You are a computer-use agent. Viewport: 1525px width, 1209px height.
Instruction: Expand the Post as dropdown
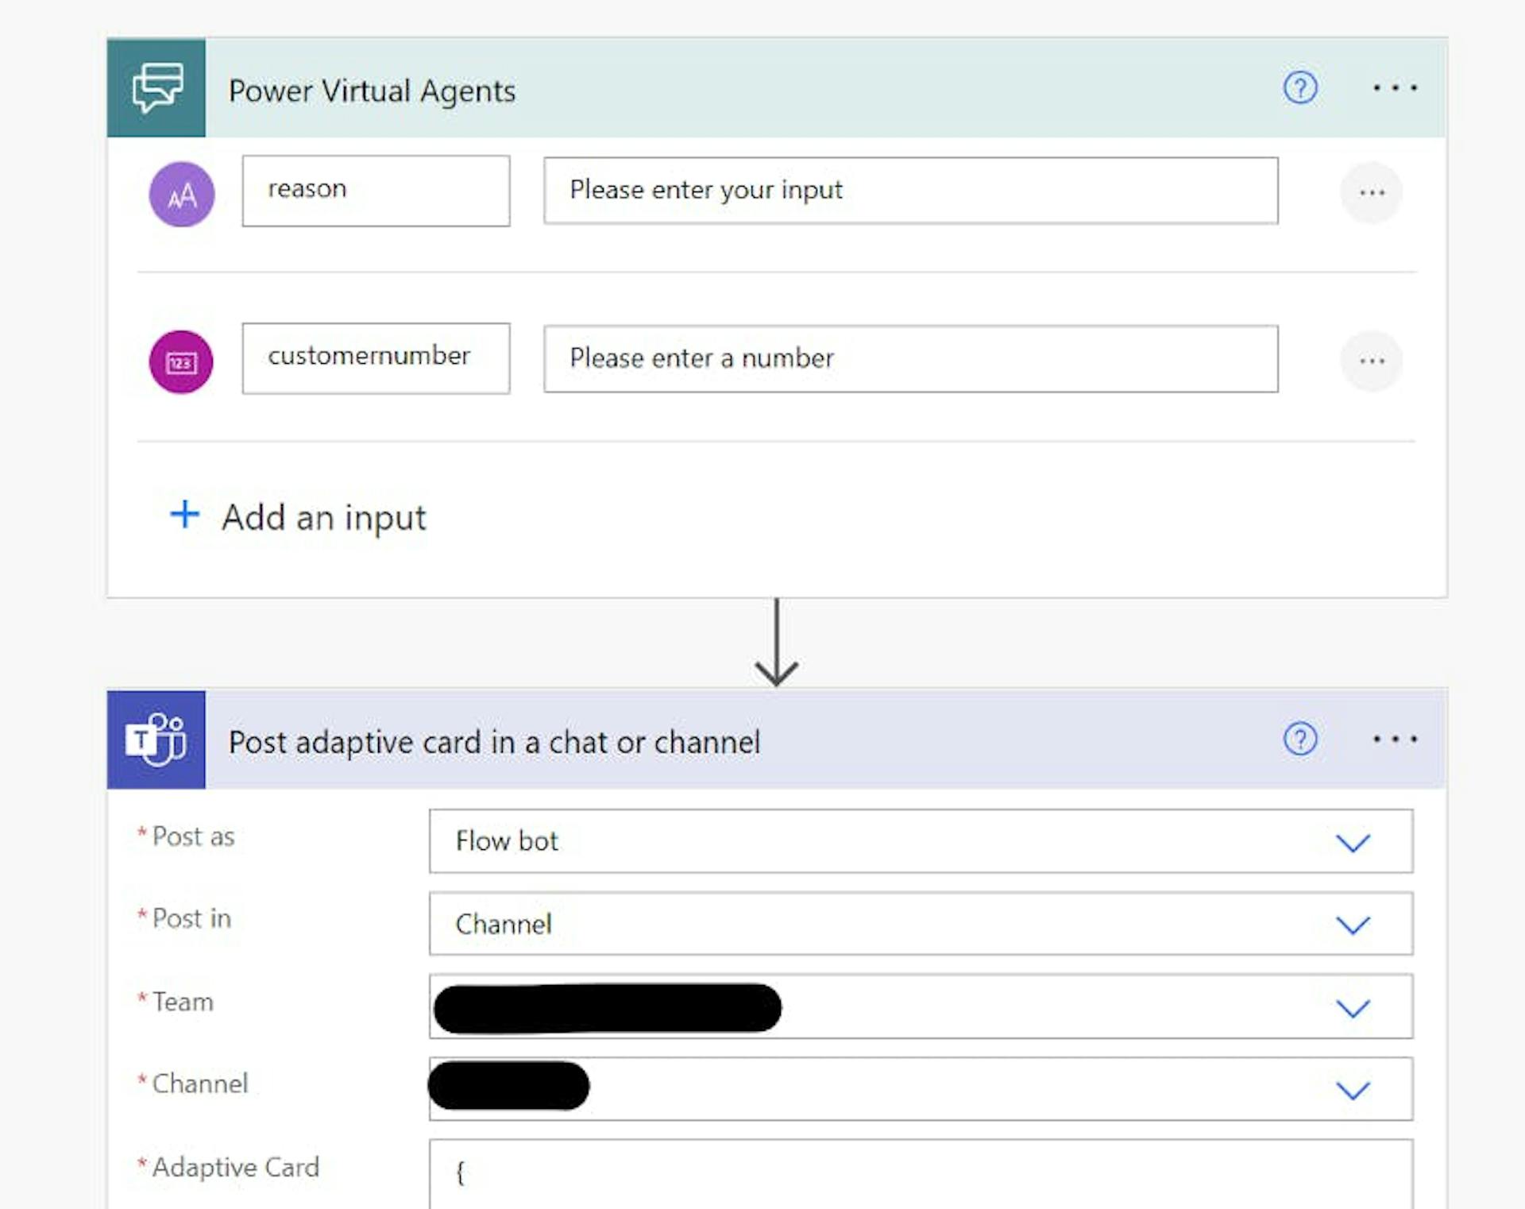click(x=1353, y=842)
